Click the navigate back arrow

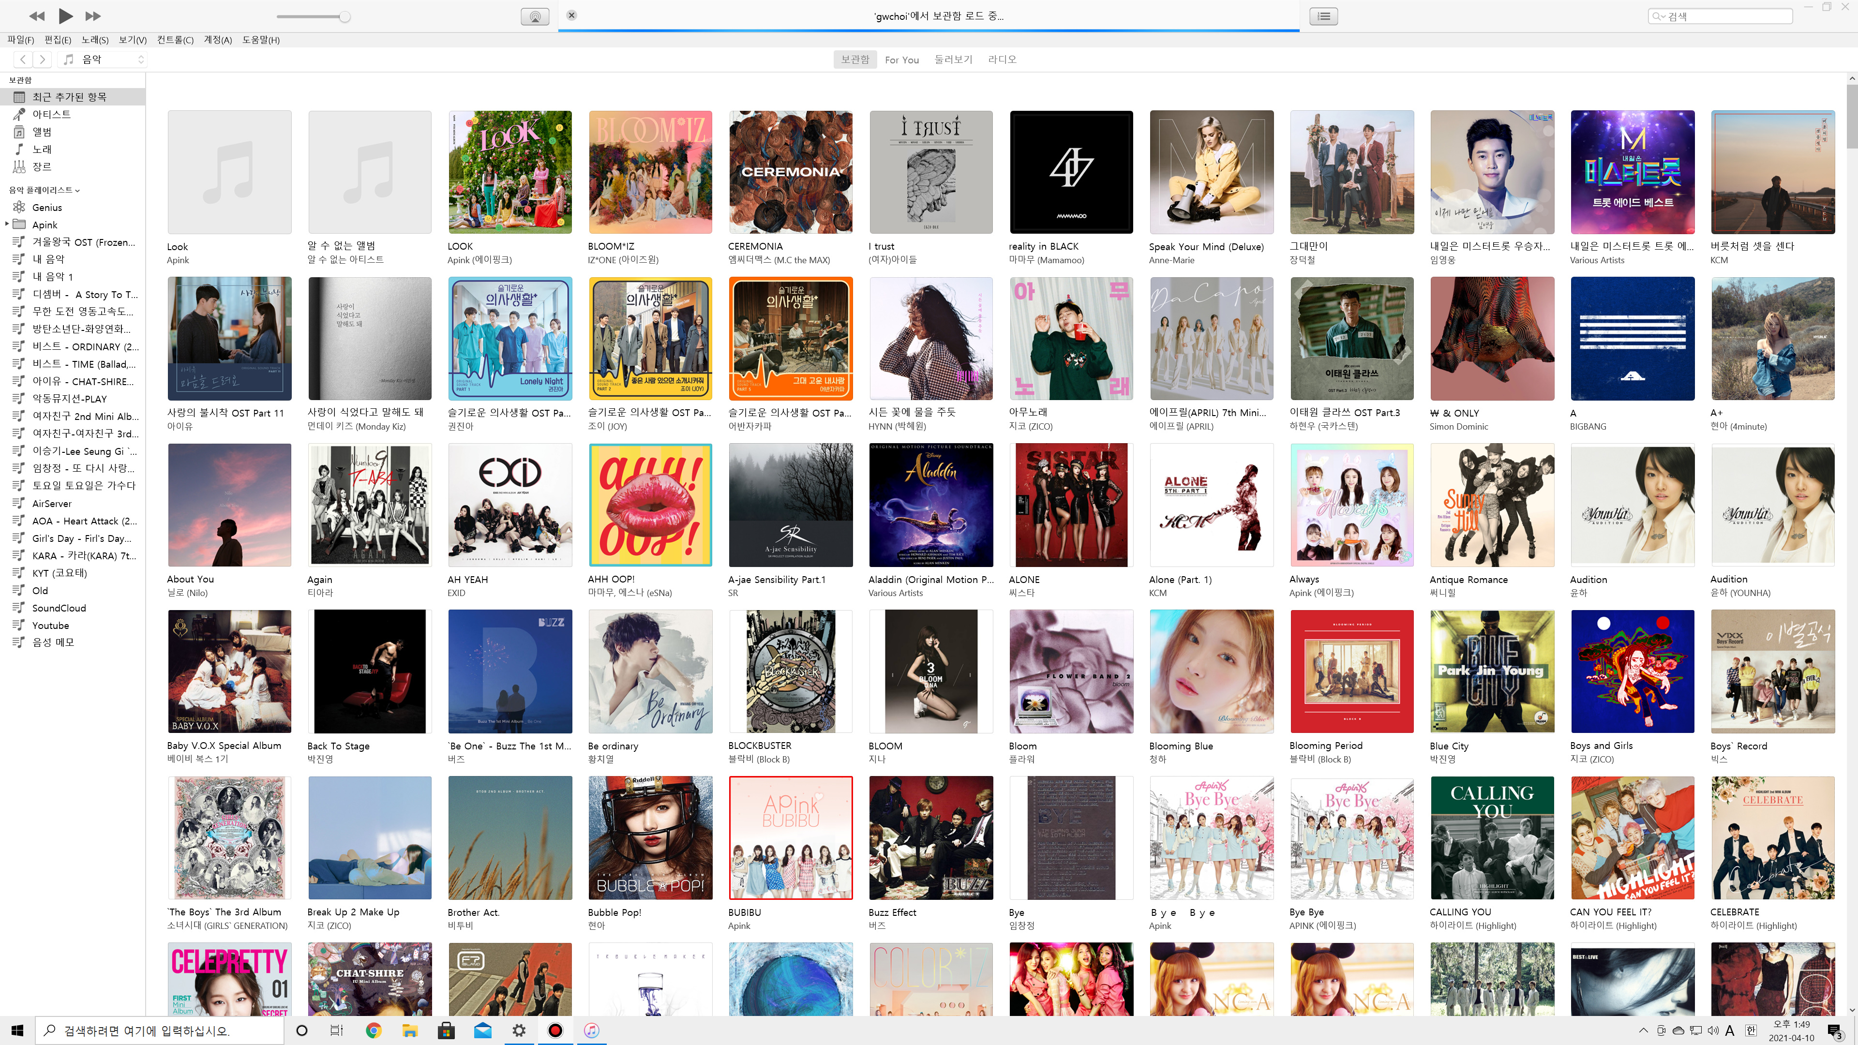[23, 59]
